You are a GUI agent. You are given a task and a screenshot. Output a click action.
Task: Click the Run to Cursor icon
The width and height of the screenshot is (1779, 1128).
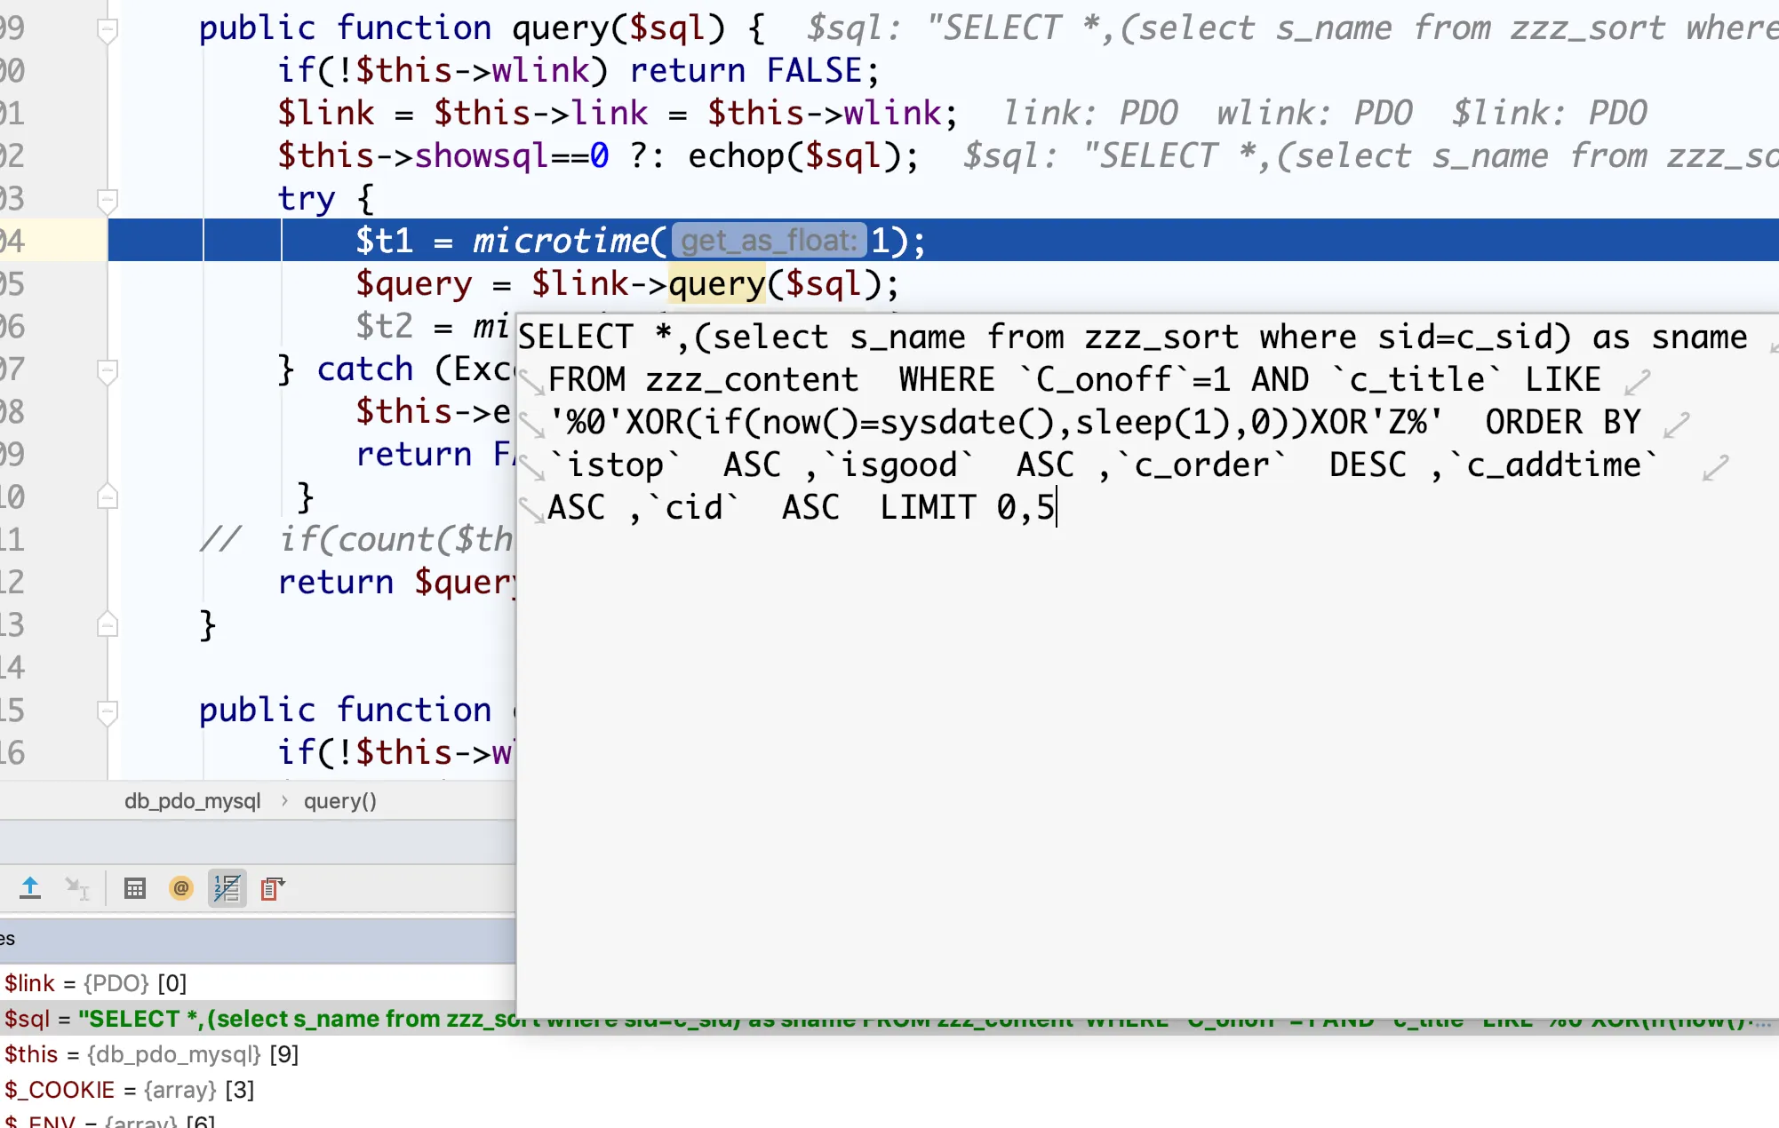tap(78, 887)
